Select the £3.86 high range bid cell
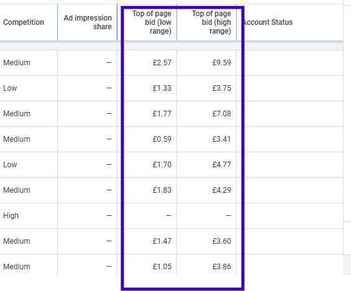 (222, 267)
